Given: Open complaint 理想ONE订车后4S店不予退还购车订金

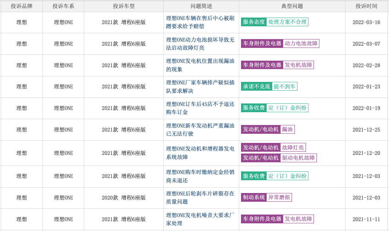Looking at the screenshot, I should point(200,108).
